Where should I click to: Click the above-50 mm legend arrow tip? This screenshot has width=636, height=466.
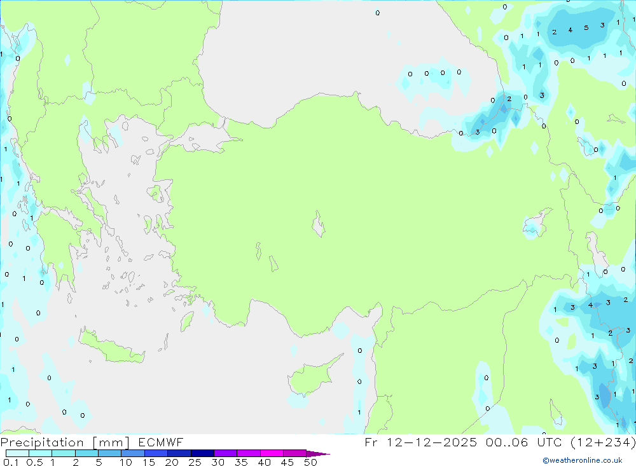tap(318, 454)
